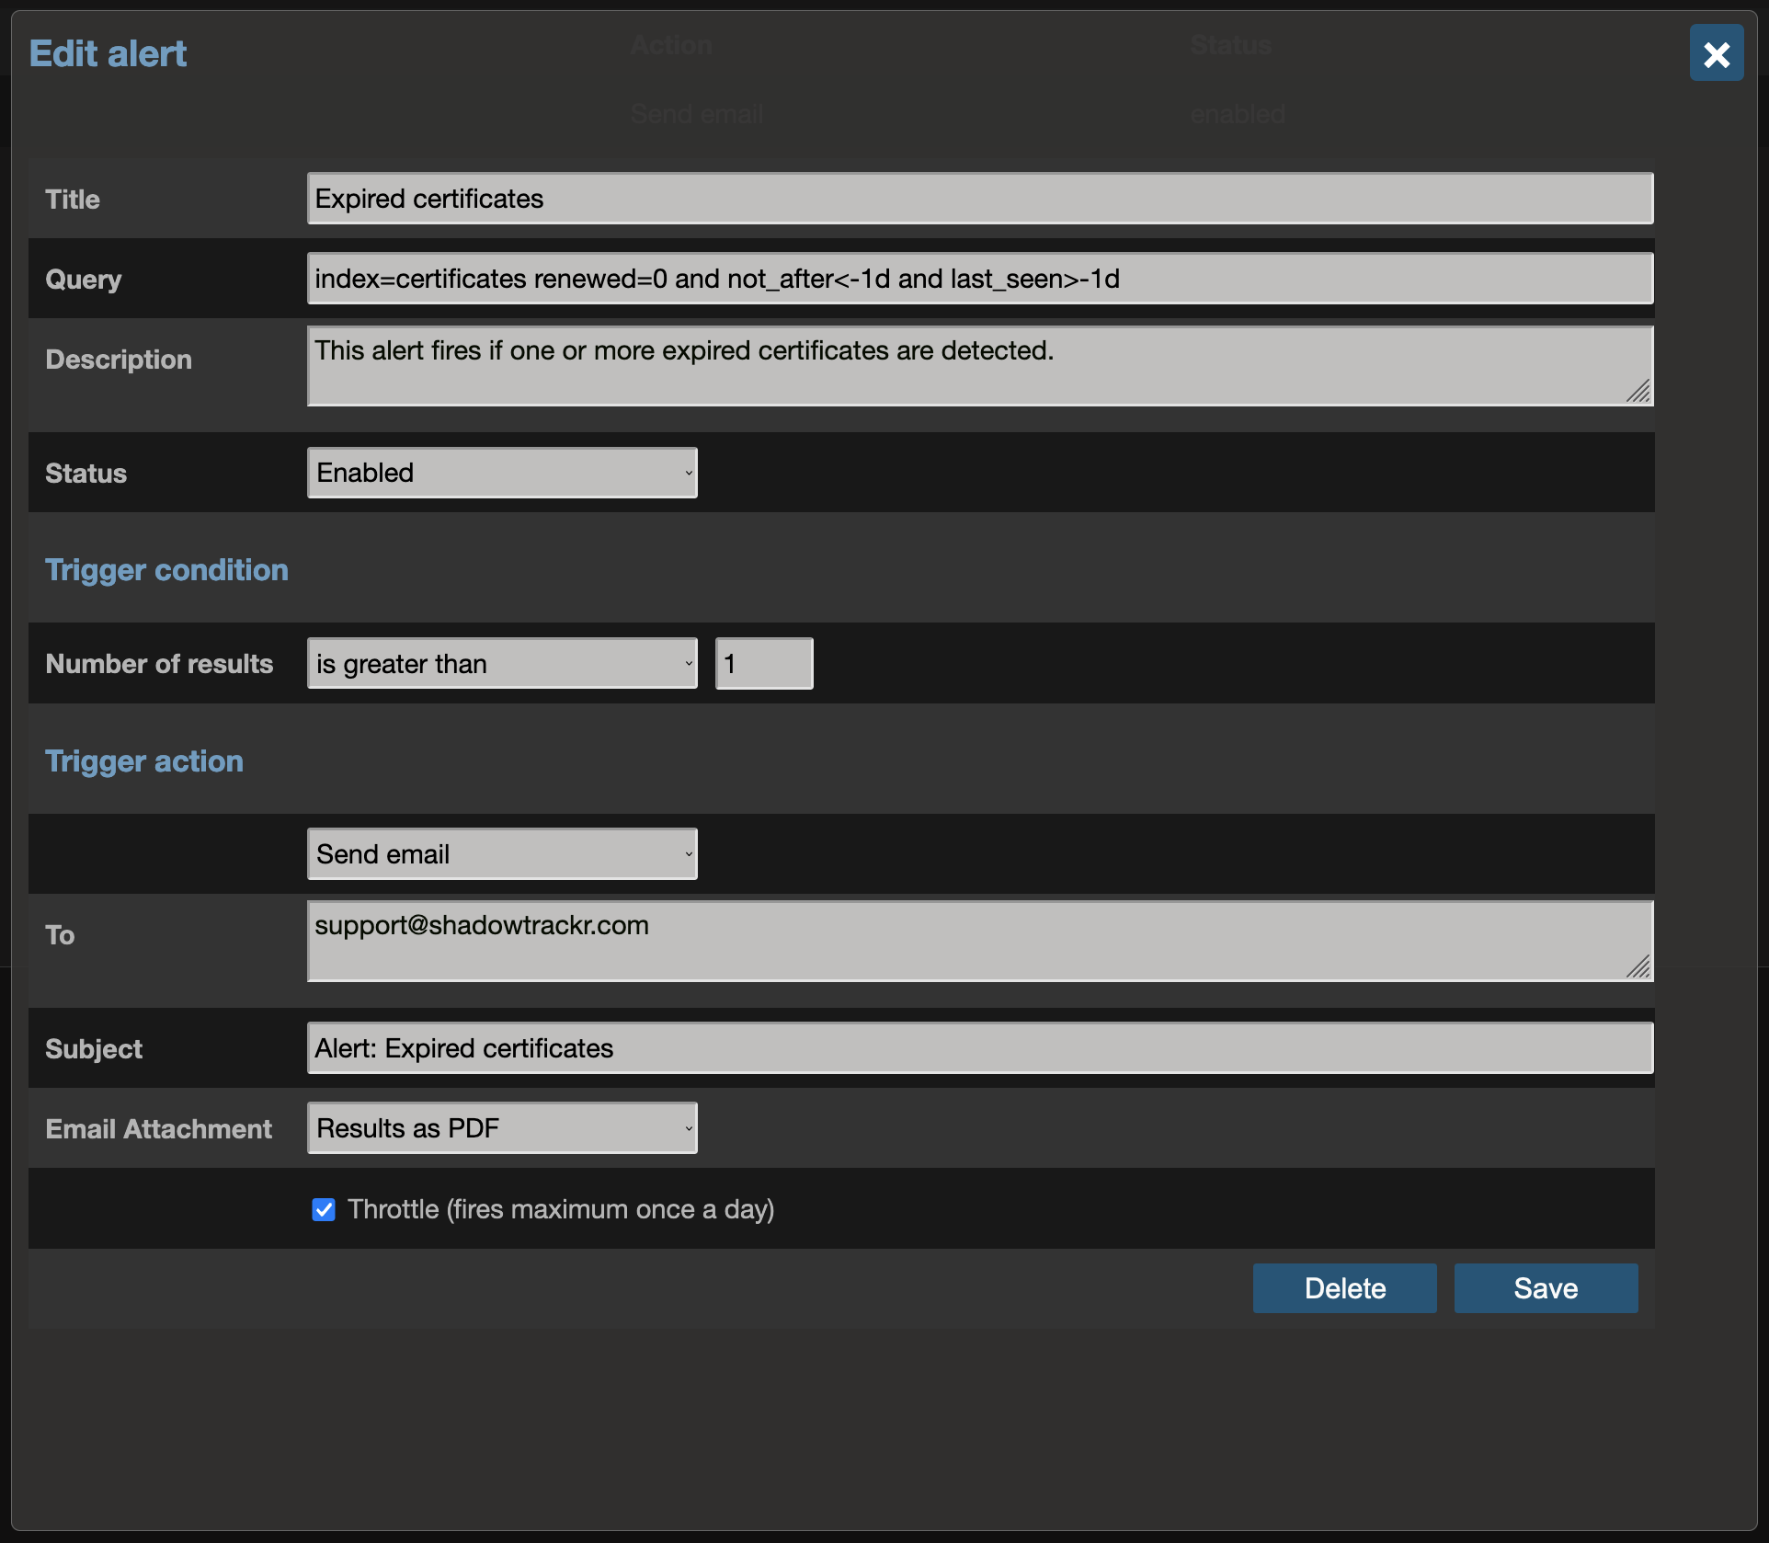Click the To email recipients field

coord(965,941)
